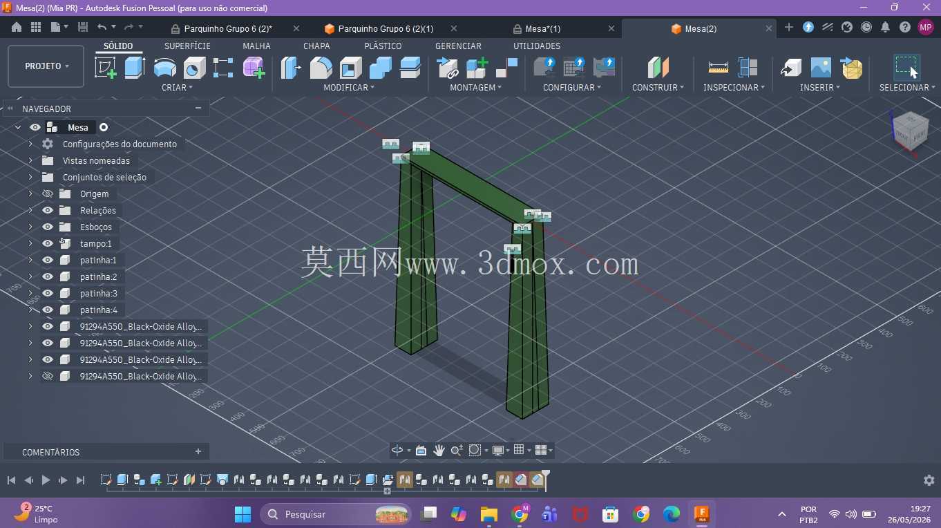Expand the CRIAR menu
Screen dimensions: 941x528
(177, 88)
